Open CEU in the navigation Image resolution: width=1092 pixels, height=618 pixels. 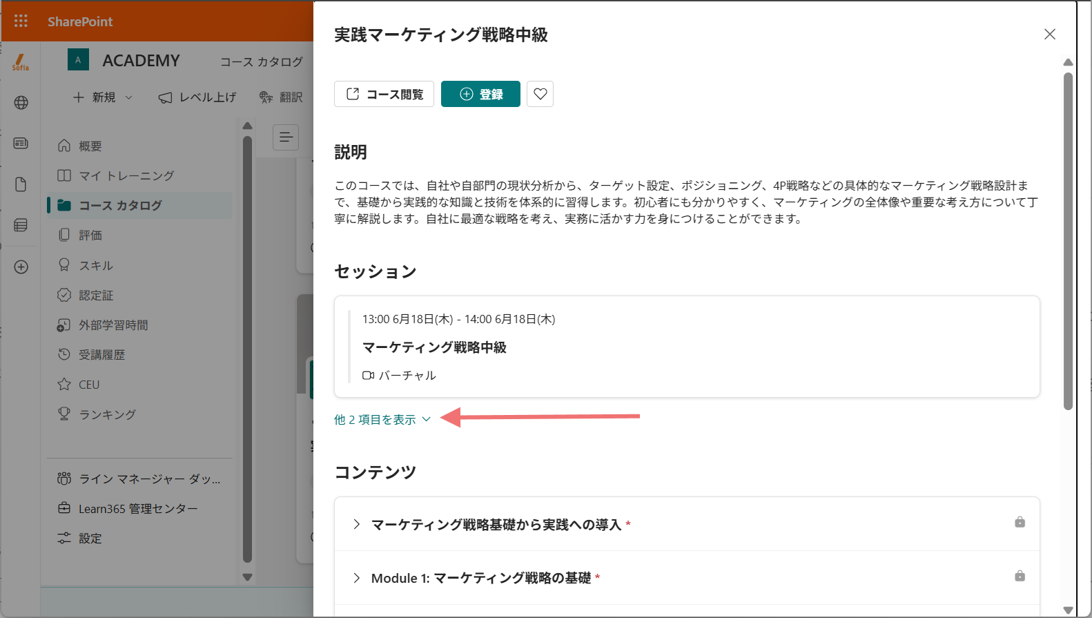[139, 385]
